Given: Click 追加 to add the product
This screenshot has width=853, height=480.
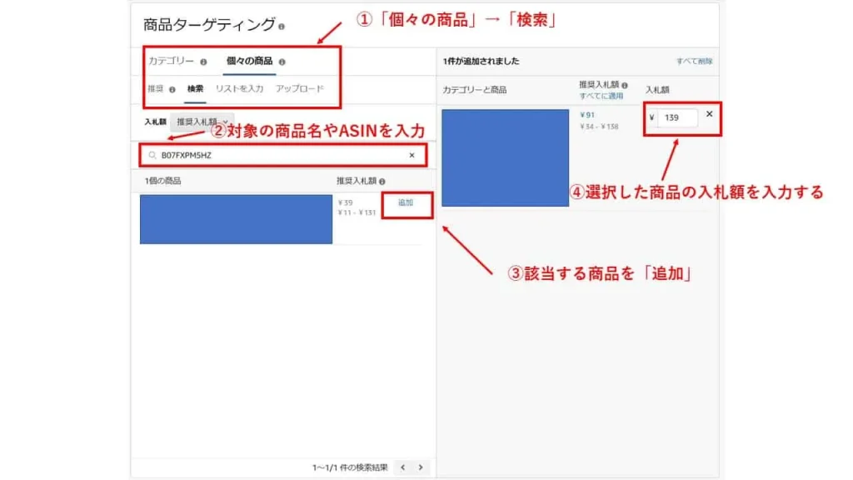Looking at the screenshot, I should point(406,202).
